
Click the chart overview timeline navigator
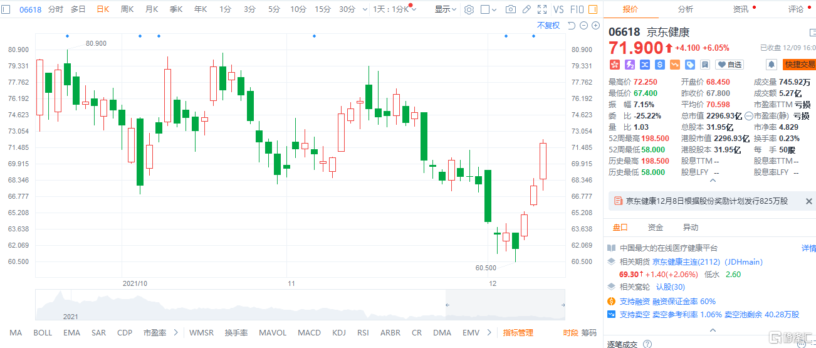point(300,305)
